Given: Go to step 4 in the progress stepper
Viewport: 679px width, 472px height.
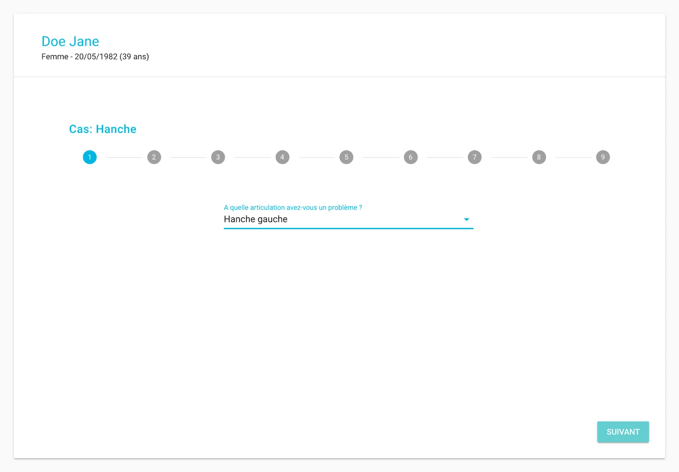Looking at the screenshot, I should [x=282, y=157].
